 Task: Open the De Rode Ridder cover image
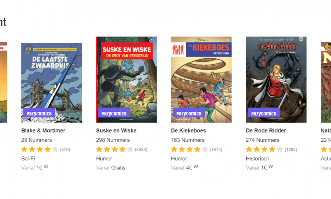(x=276, y=79)
